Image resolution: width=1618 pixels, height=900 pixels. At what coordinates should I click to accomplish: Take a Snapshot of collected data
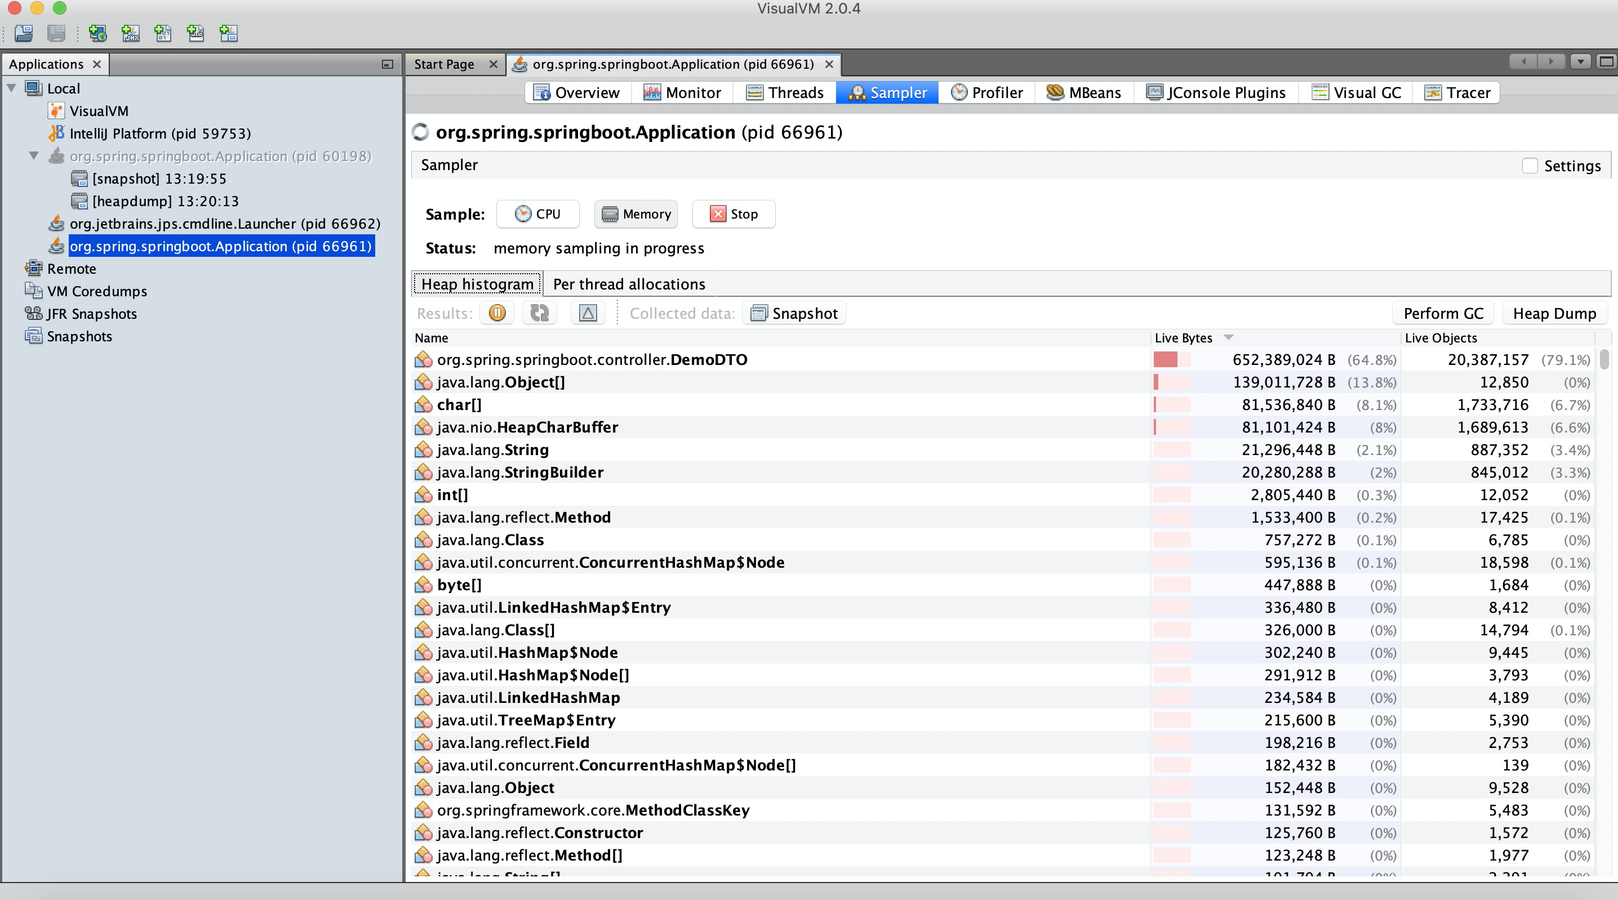(x=794, y=313)
